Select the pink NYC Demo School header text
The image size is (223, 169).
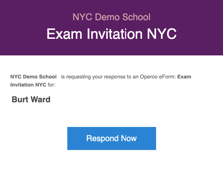click(111, 17)
